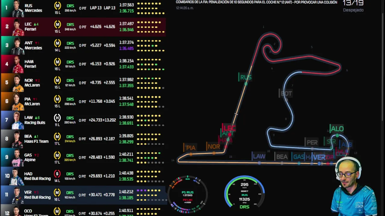Select the Piastri driver portrait
Screen dimensions: 385x216
17,102
